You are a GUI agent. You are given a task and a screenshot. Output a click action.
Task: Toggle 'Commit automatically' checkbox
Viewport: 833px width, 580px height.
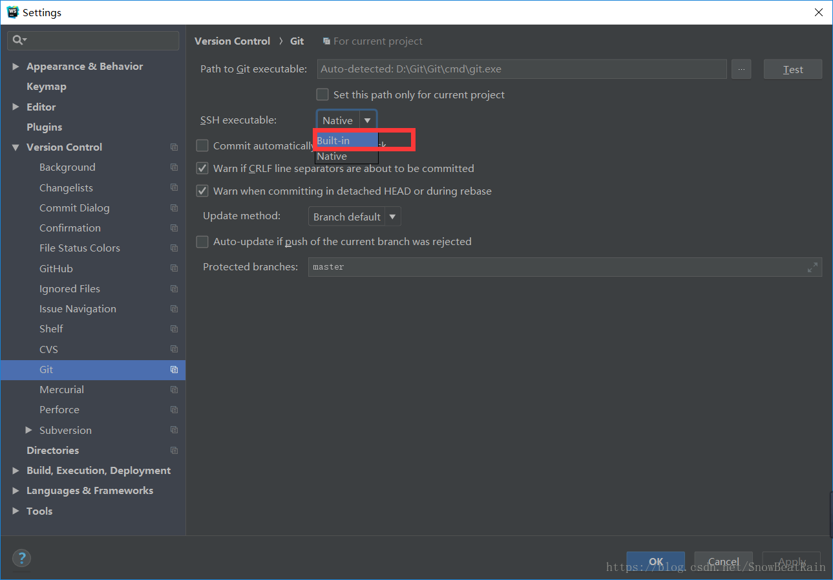click(202, 145)
